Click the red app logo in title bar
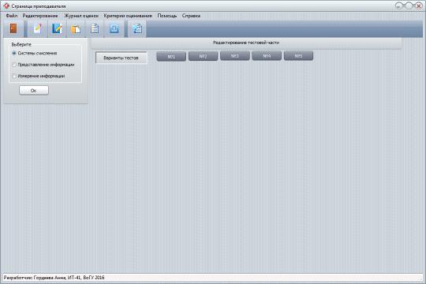 [6, 6]
